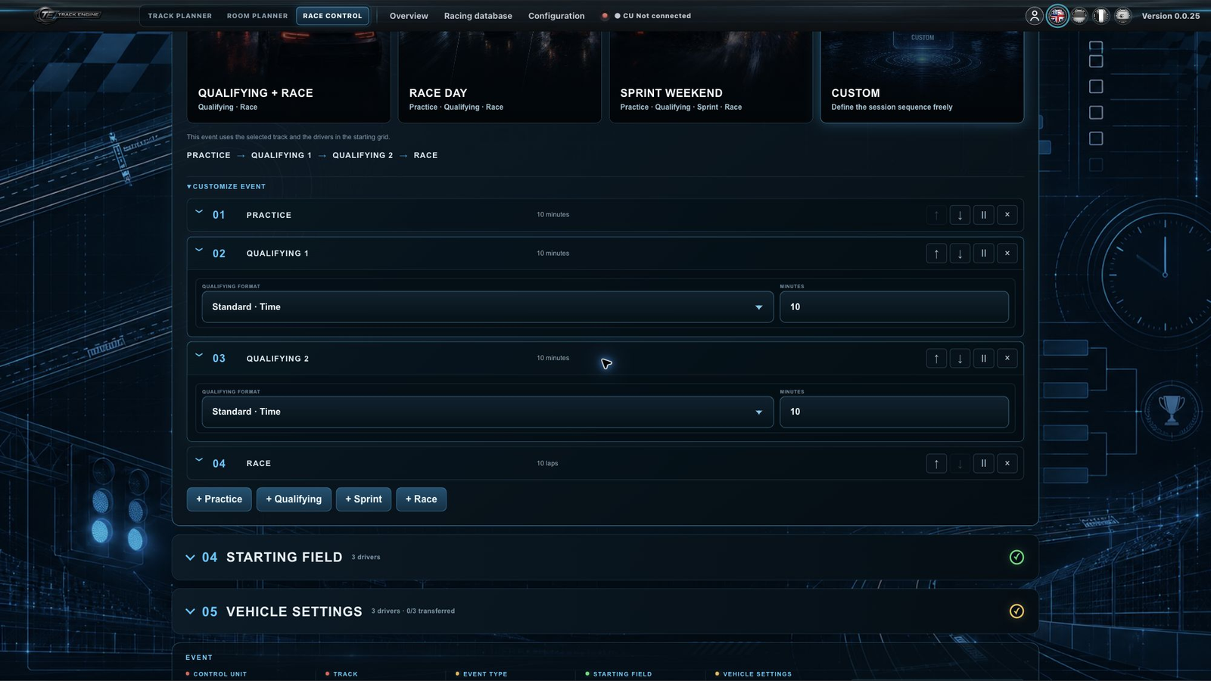Collapse the 02 Qualifying 1 row

(199, 250)
